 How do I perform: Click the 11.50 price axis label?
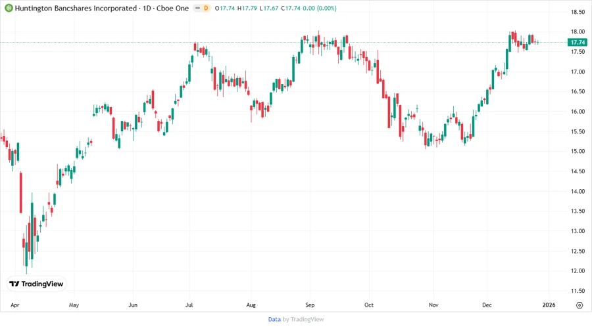click(x=578, y=290)
